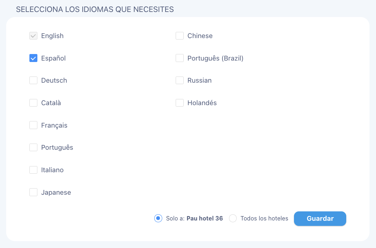Enable Italiano language option
This screenshot has width=376, height=248.
33,170
